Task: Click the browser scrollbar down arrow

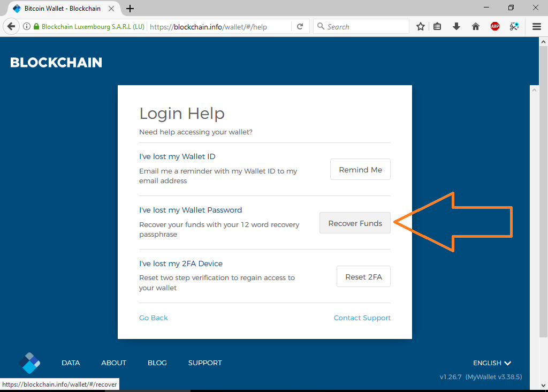Action: pos(543,385)
